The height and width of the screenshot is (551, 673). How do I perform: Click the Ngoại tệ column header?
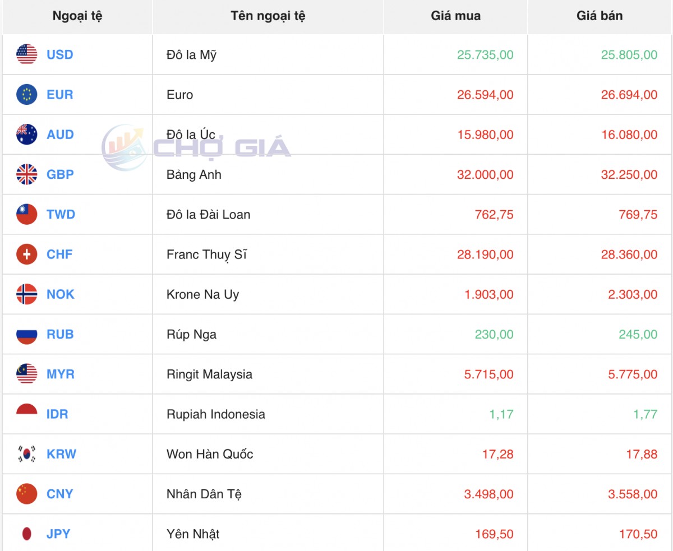coord(77,16)
